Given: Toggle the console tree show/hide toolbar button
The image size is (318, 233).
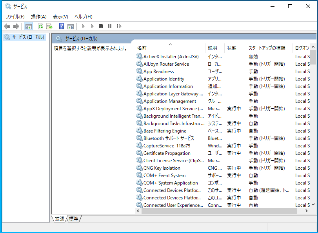Looking at the screenshot, I should click(x=28, y=26).
